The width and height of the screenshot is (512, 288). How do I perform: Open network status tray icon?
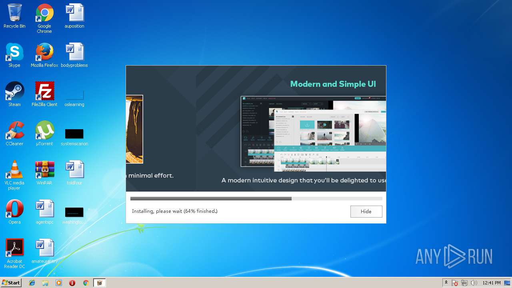pos(464,283)
